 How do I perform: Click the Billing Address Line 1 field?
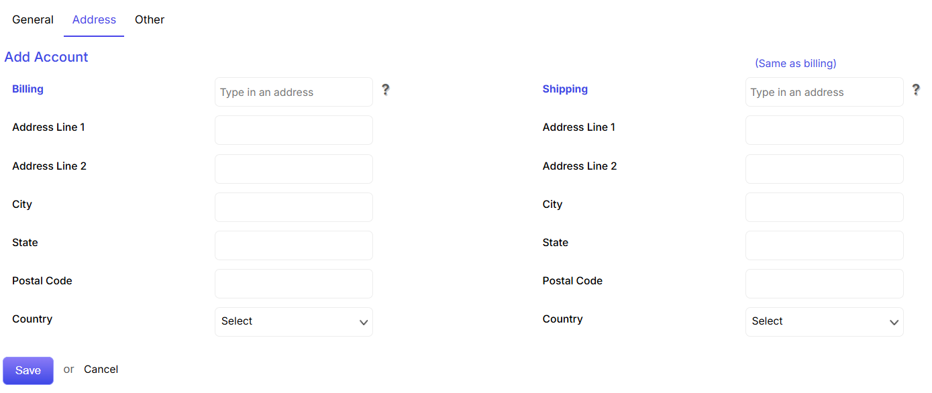pos(294,130)
